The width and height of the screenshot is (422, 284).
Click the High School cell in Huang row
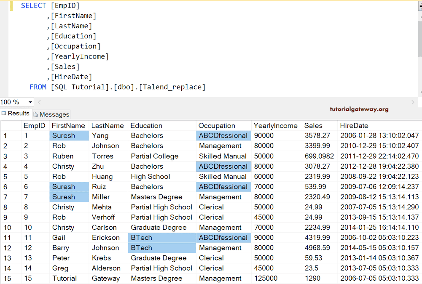click(x=162, y=177)
